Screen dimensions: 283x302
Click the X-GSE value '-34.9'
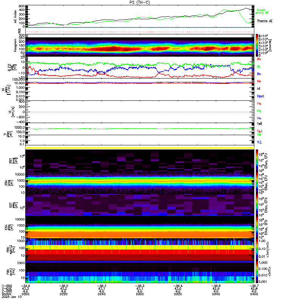pyautogui.click(x=25, y=286)
